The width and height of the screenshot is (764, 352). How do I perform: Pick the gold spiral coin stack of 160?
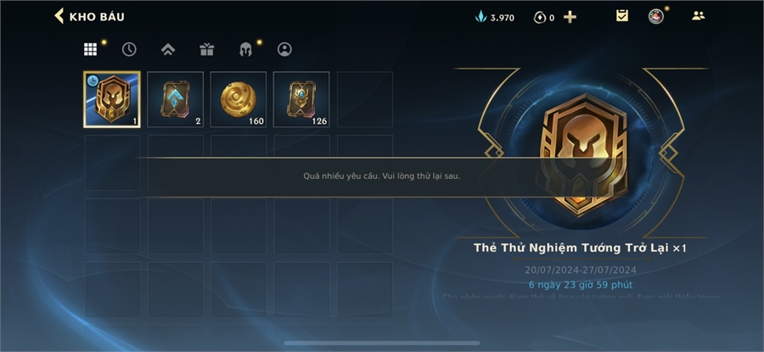(x=239, y=100)
